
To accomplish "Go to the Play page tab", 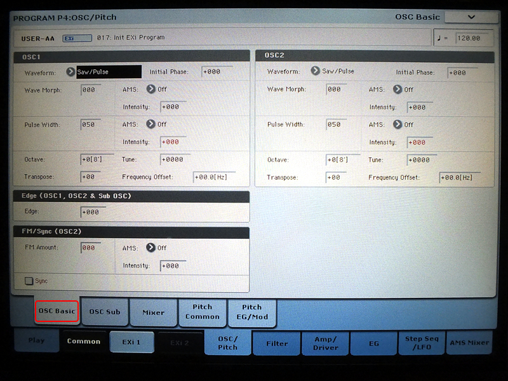I will [37, 340].
